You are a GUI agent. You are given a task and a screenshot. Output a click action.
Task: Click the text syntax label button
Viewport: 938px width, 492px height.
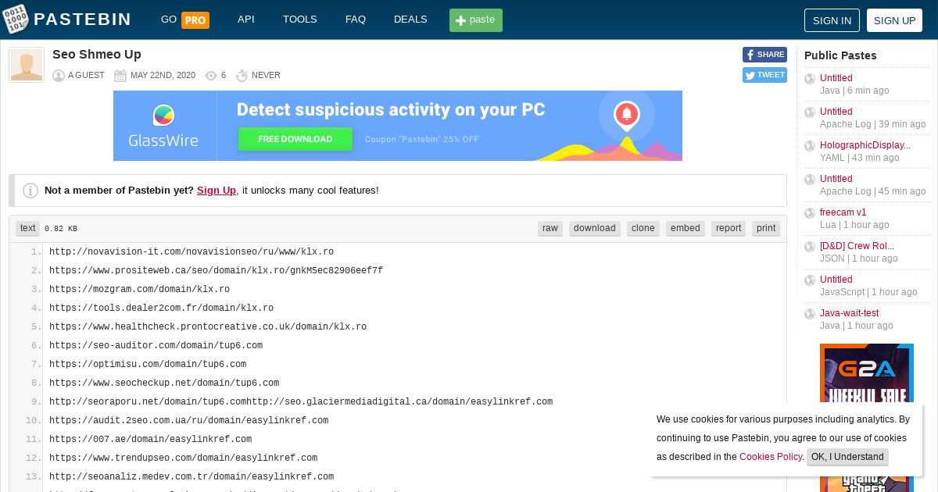click(x=28, y=228)
